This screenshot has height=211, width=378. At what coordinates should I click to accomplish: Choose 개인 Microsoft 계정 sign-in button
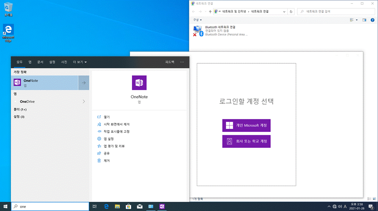click(246, 125)
